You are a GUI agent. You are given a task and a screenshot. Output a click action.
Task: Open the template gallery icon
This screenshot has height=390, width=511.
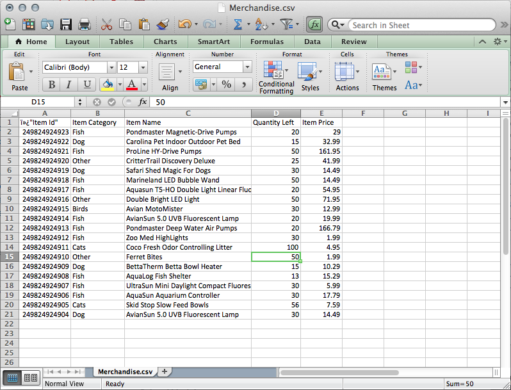click(29, 24)
